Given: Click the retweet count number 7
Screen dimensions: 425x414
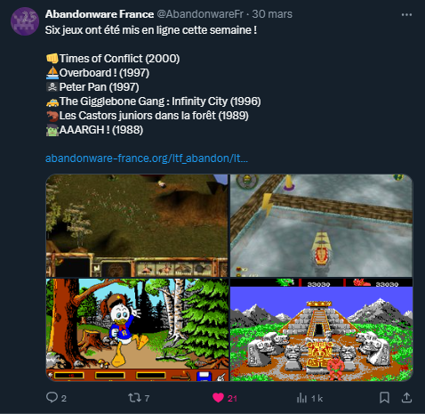Looking at the screenshot, I should (147, 398).
